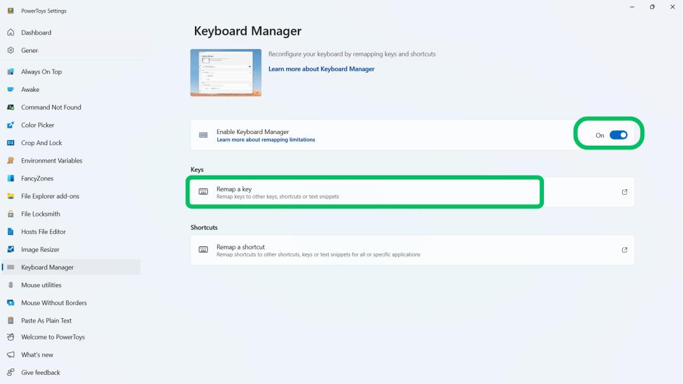The height and width of the screenshot is (384, 683).
Task: Click the Keyboard Manager sidebar icon
Action: [11, 267]
